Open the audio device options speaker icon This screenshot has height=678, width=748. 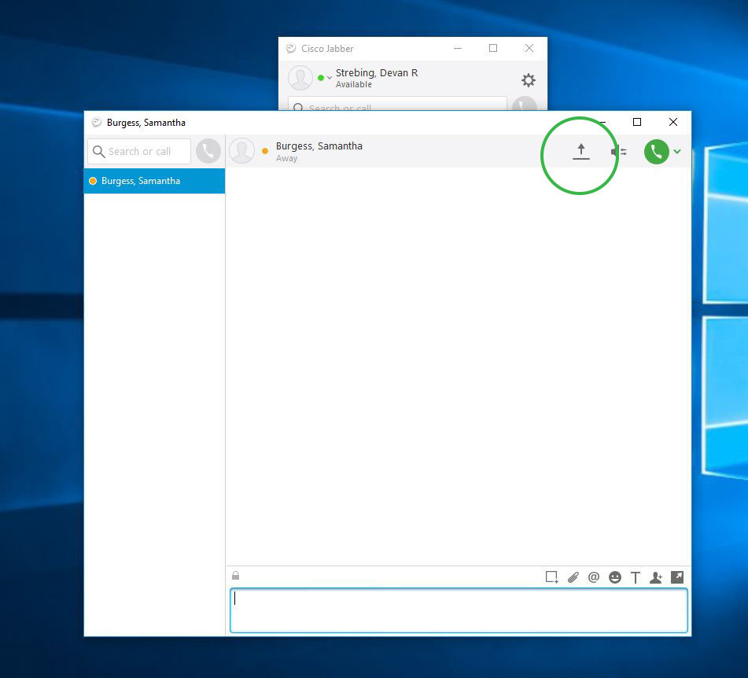tap(619, 152)
